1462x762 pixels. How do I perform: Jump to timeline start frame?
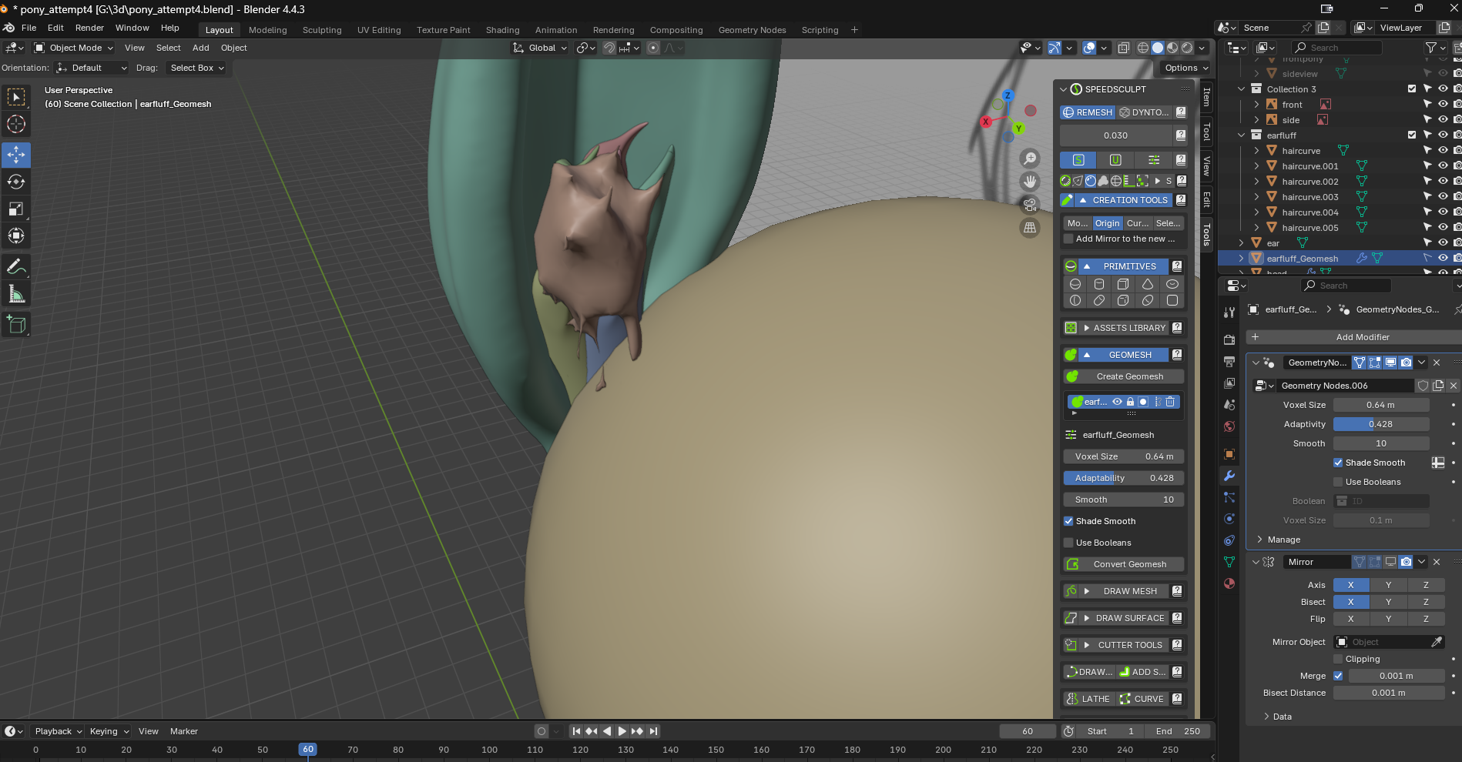tap(576, 731)
